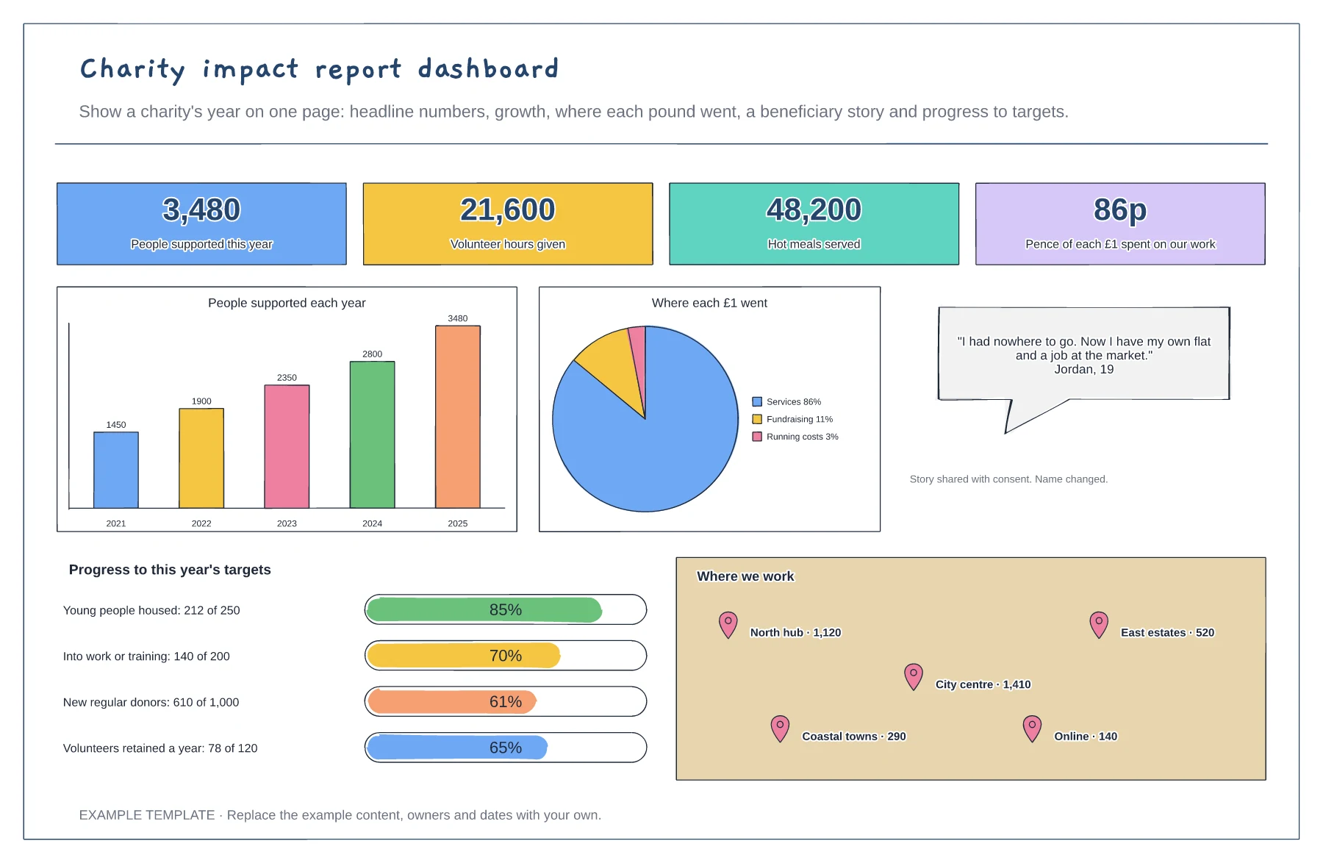Click the 2021 bar labelled 1450
Image resolution: width=1323 pixels, height=863 pixels.
coord(116,470)
